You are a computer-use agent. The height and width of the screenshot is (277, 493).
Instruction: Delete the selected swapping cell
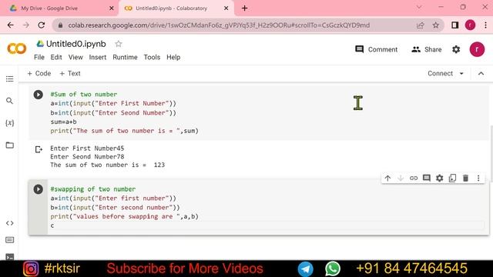pyautogui.click(x=465, y=178)
